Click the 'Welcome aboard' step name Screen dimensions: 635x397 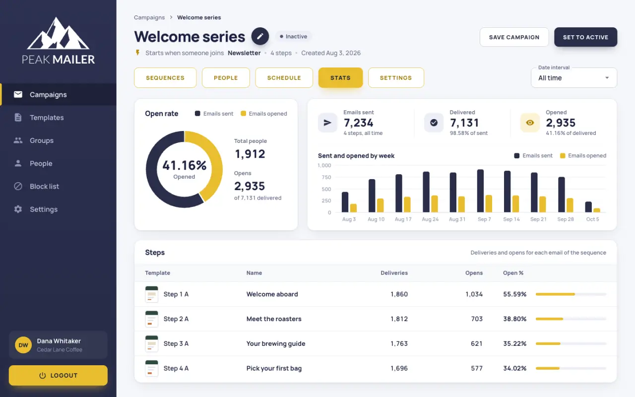272,294
